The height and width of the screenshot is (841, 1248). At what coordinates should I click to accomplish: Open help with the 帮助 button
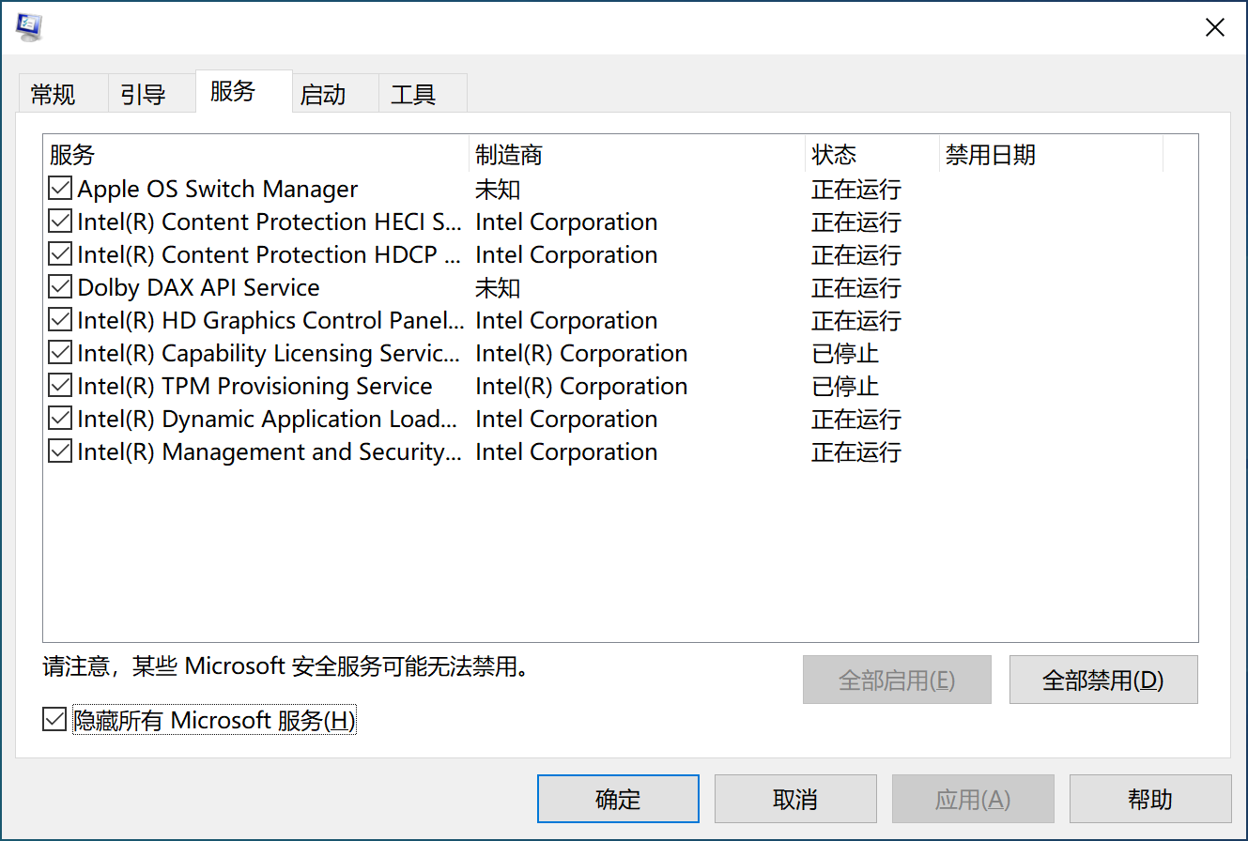point(1149,800)
